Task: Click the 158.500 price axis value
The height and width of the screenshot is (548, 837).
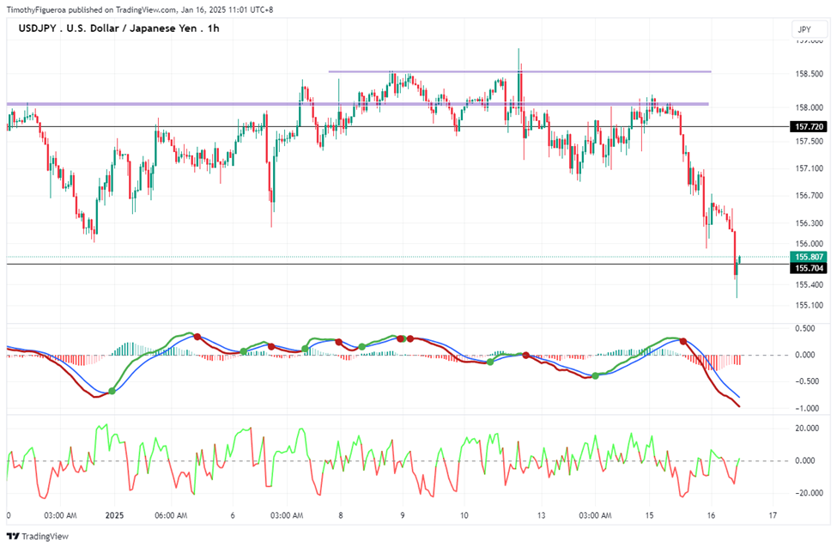Action: 810,74
